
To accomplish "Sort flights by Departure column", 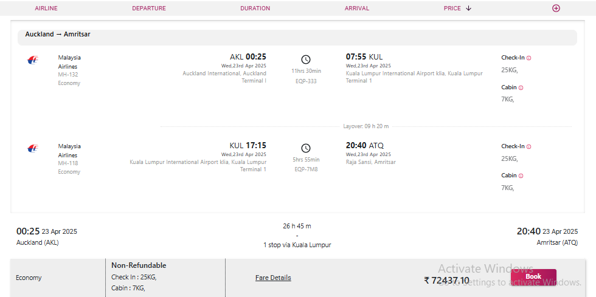I will pyautogui.click(x=148, y=9).
